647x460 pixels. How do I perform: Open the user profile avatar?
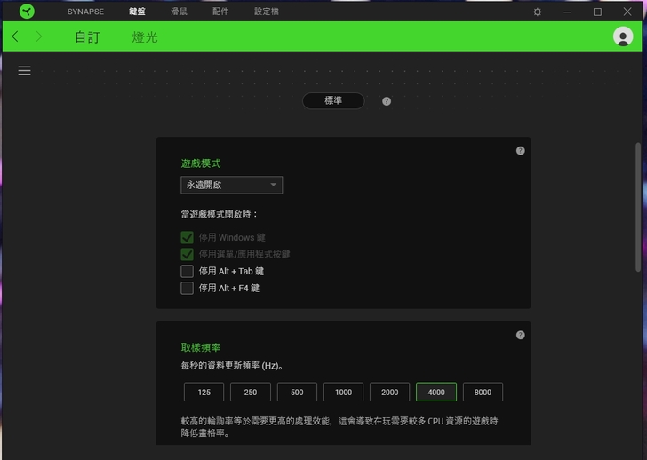[x=622, y=36]
